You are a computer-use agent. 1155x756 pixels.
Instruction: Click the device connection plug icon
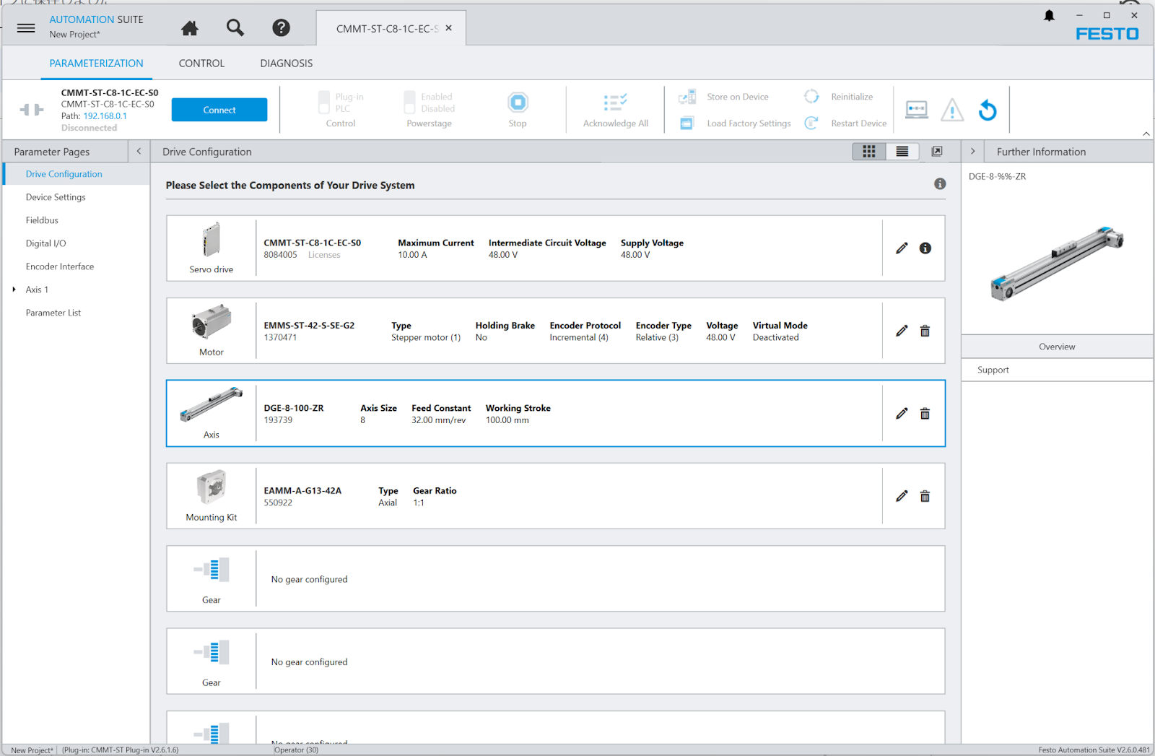click(32, 110)
